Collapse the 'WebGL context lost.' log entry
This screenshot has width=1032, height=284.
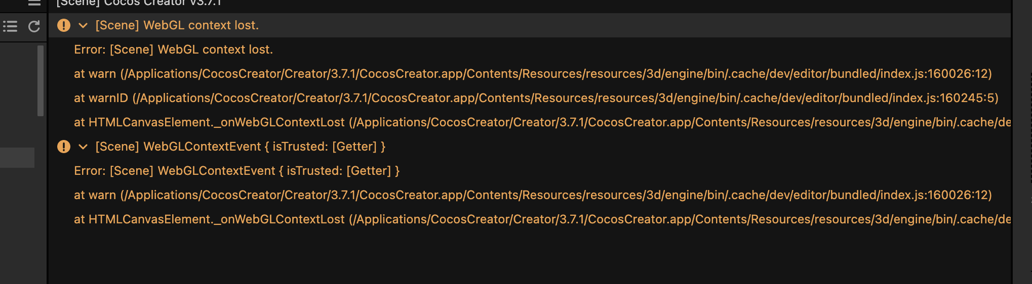tap(83, 25)
